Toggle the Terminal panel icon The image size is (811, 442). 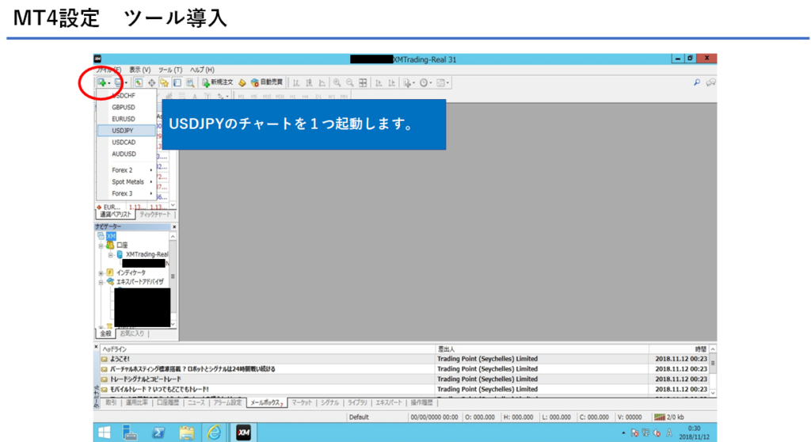(177, 82)
